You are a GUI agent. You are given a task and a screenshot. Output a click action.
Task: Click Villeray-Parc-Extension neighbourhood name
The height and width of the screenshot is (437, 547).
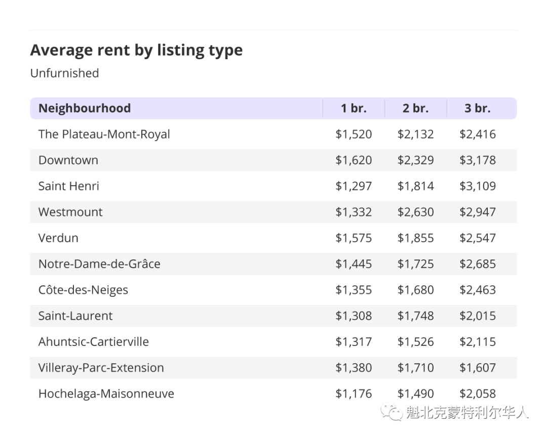[101, 368]
